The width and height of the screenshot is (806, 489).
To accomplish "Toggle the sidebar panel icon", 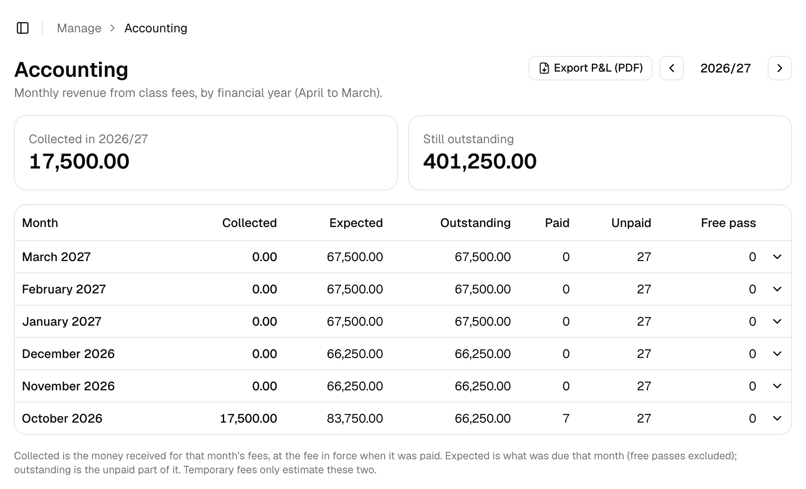I will coord(23,28).
